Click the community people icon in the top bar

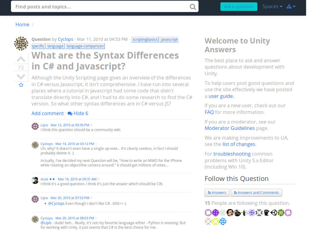(x=289, y=6)
